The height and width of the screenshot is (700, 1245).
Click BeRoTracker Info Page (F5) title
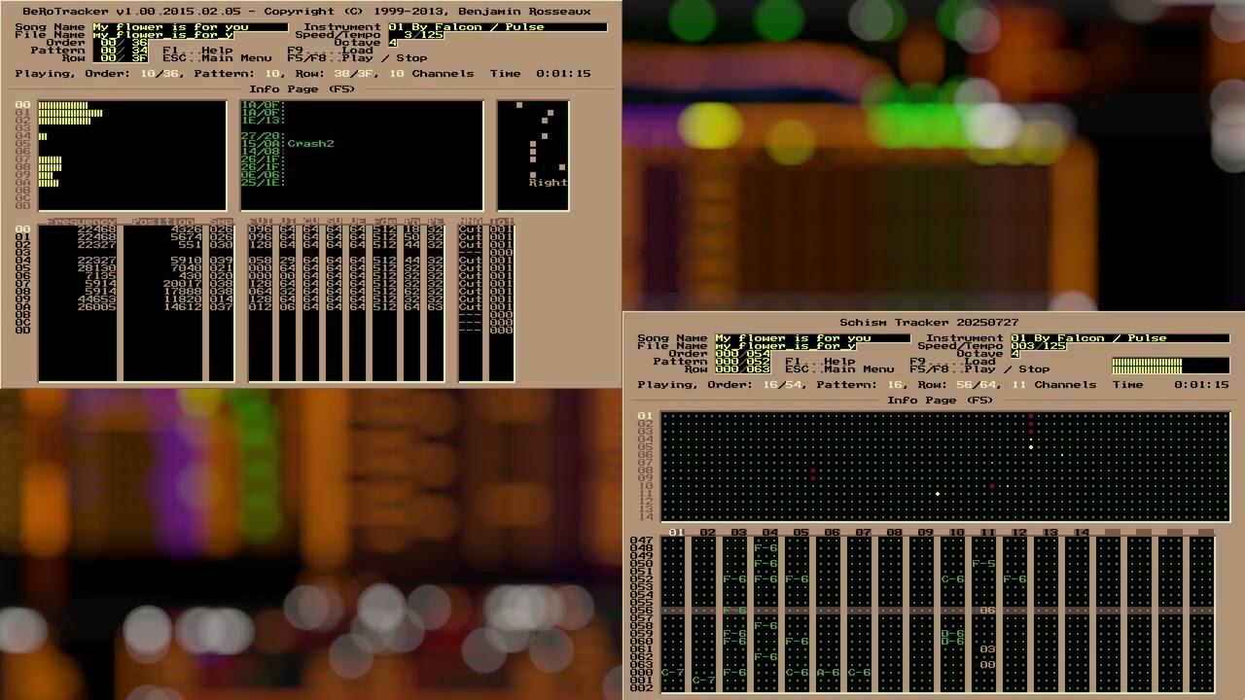(302, 89)
